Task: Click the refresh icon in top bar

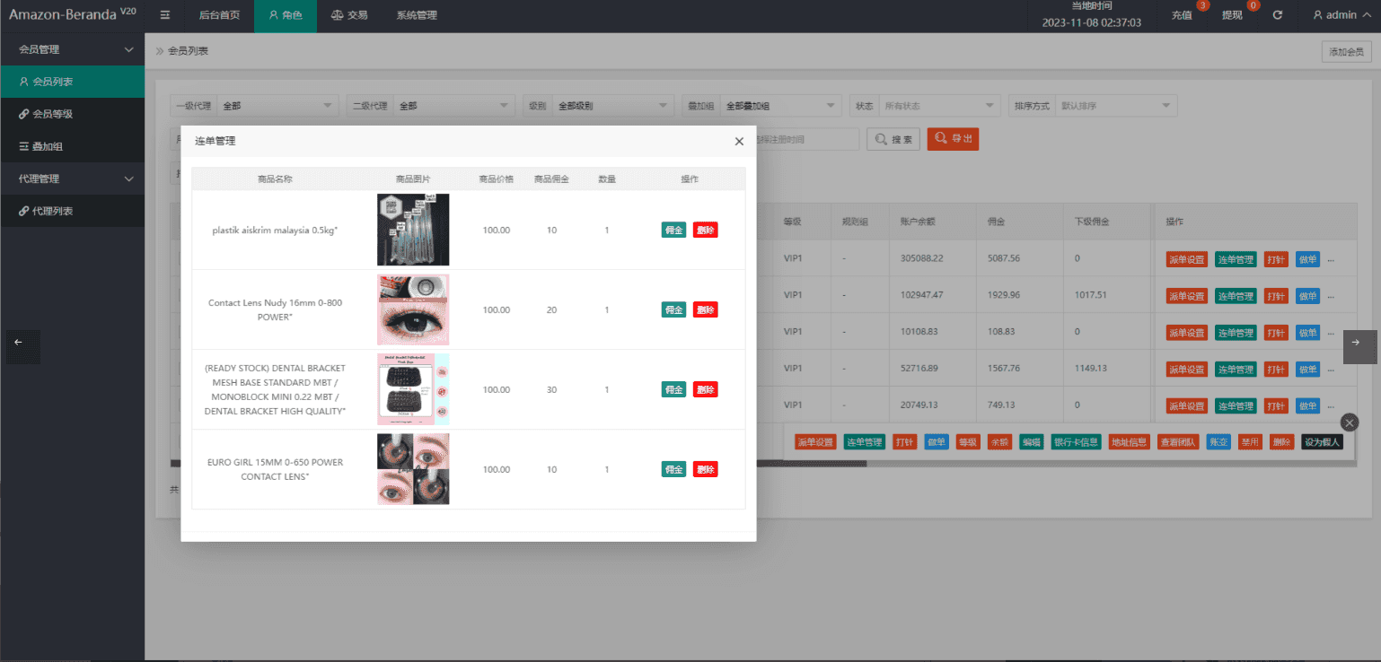Action: pos(1277,15)
